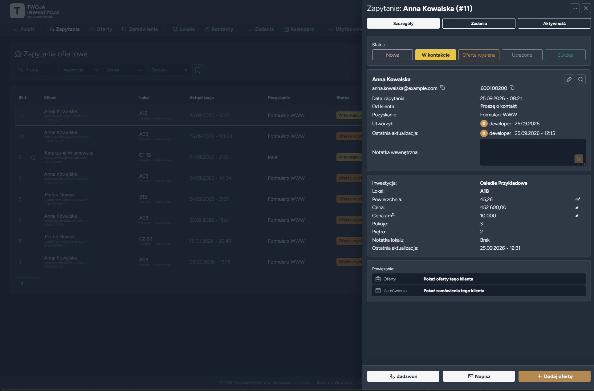594x391 pixels.
Task: Click the Osiedle Przykładowe investment name
Action: (503, 183)
